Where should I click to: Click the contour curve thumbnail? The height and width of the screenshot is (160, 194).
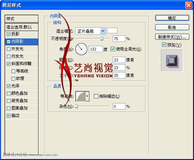(x=81, y=96)
